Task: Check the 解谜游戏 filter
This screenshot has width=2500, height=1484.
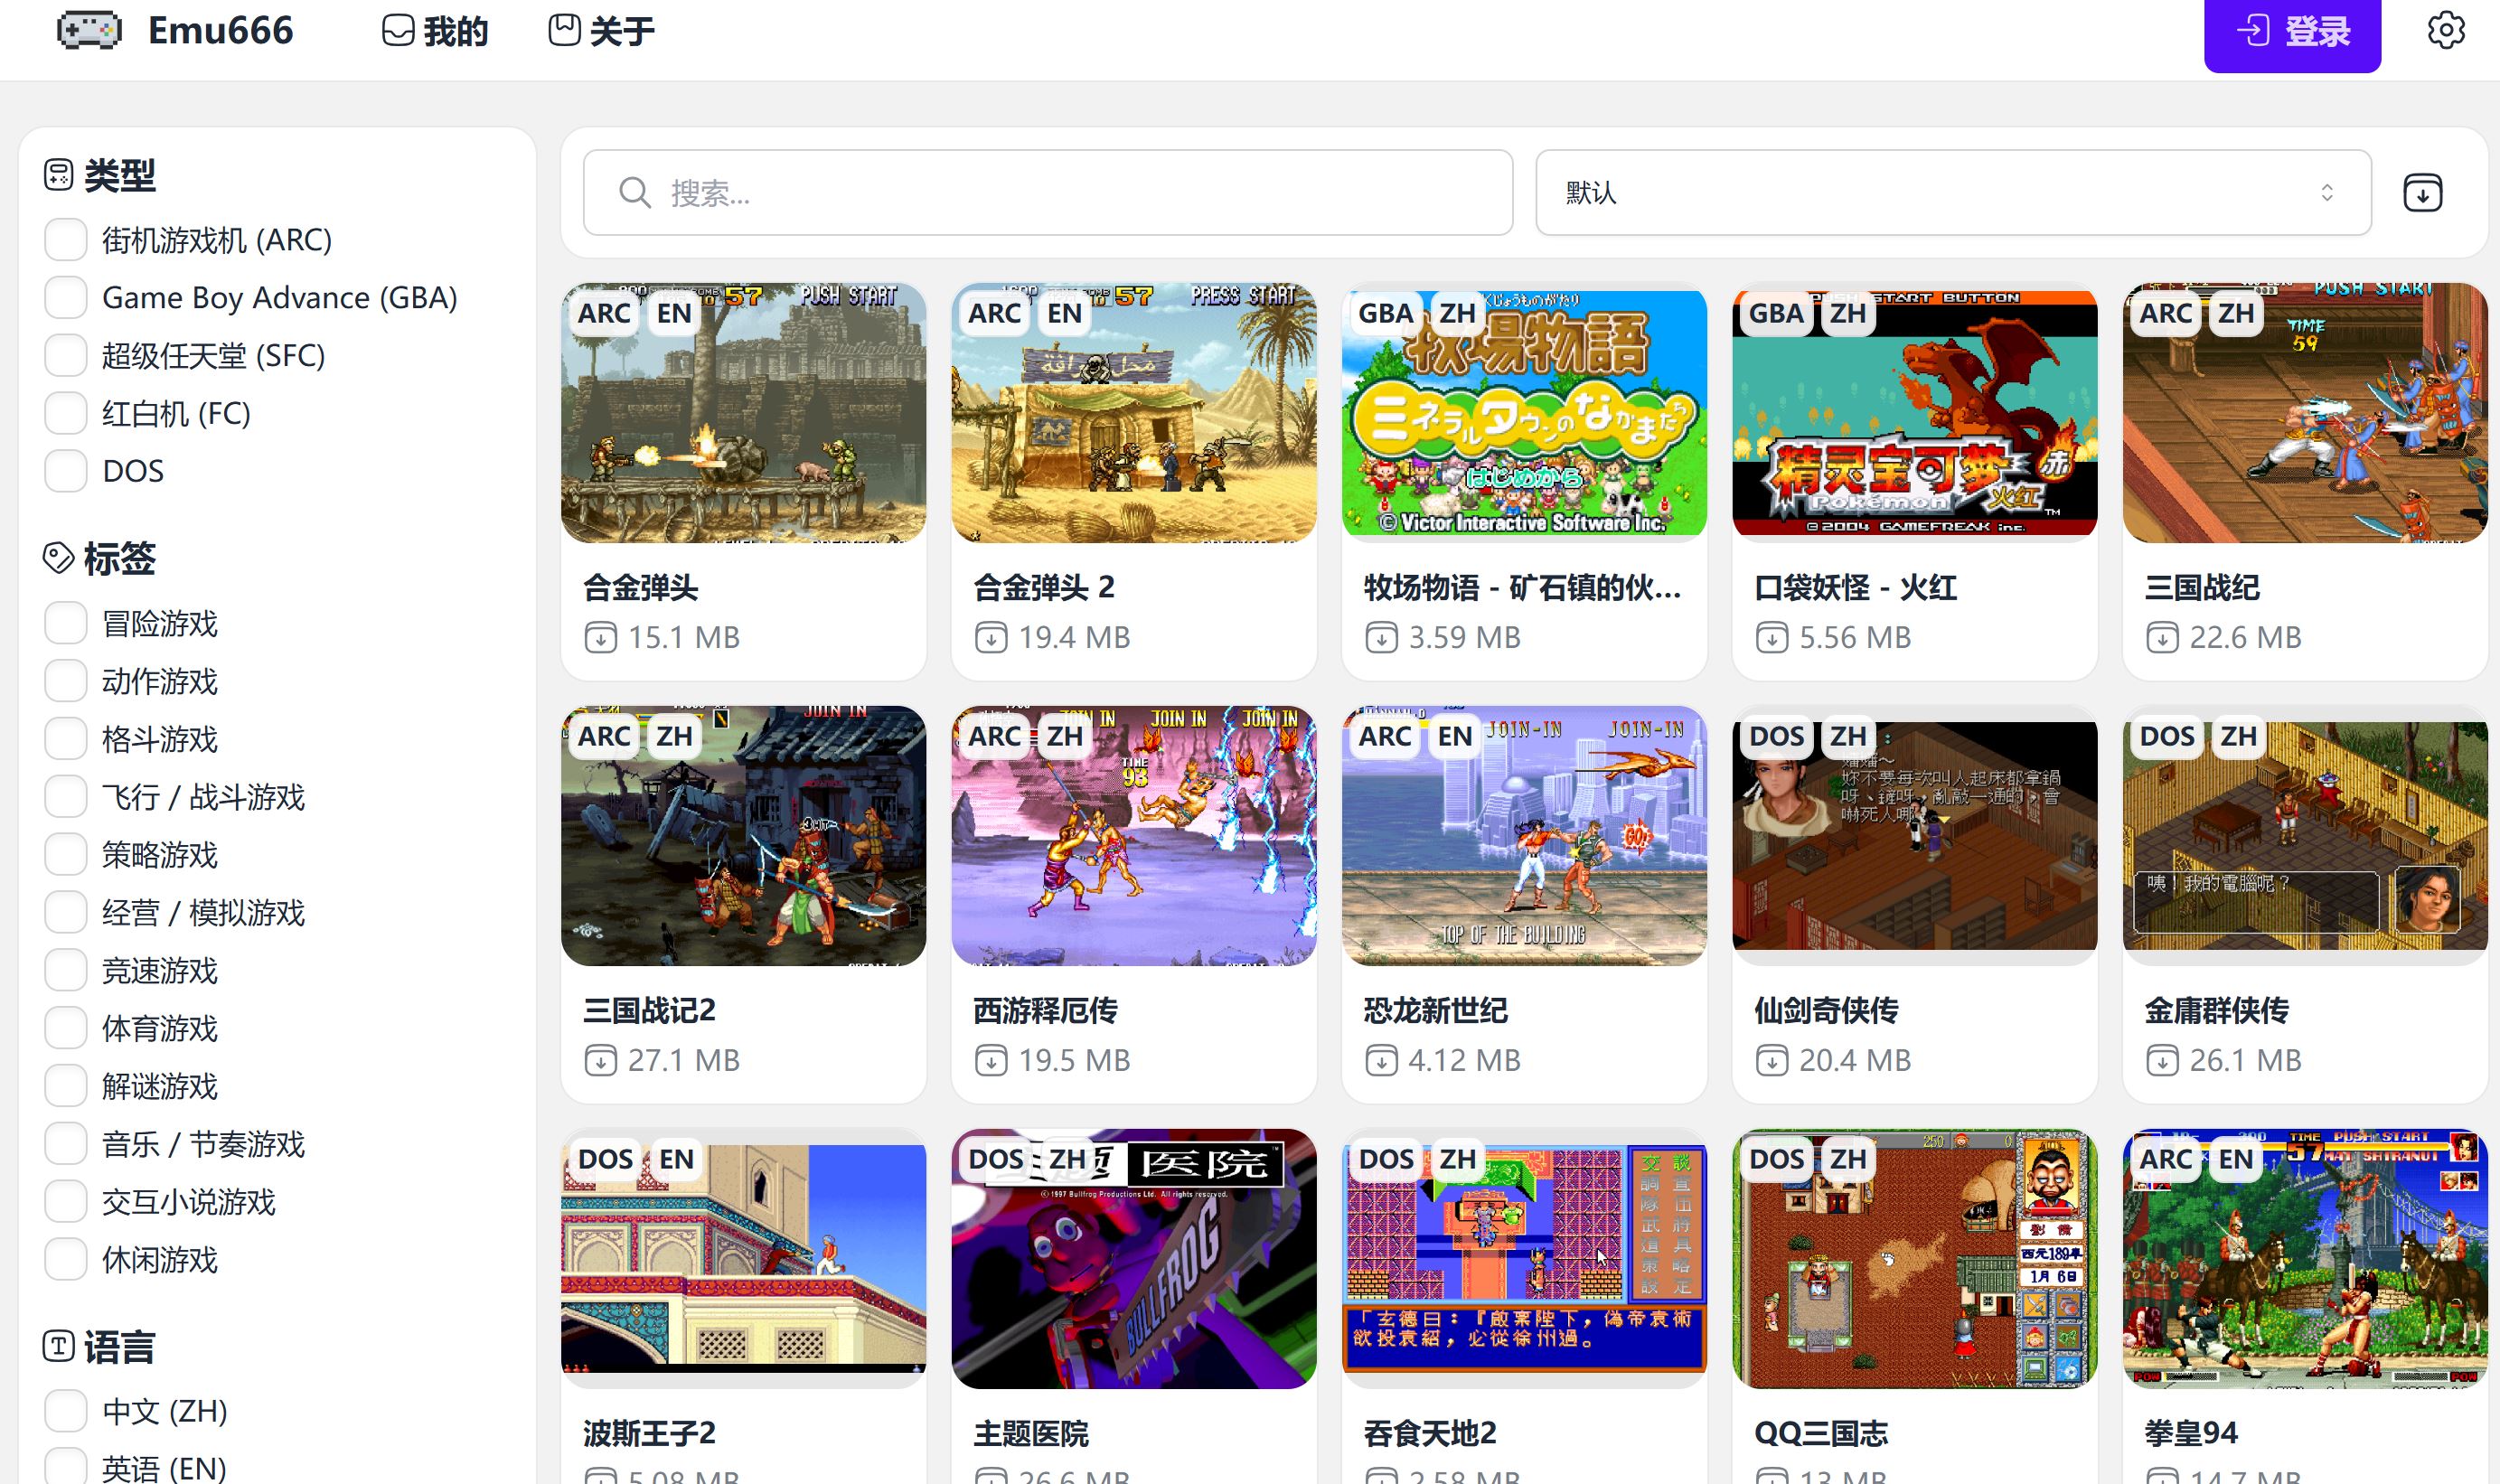Action: coord(66,1086)
